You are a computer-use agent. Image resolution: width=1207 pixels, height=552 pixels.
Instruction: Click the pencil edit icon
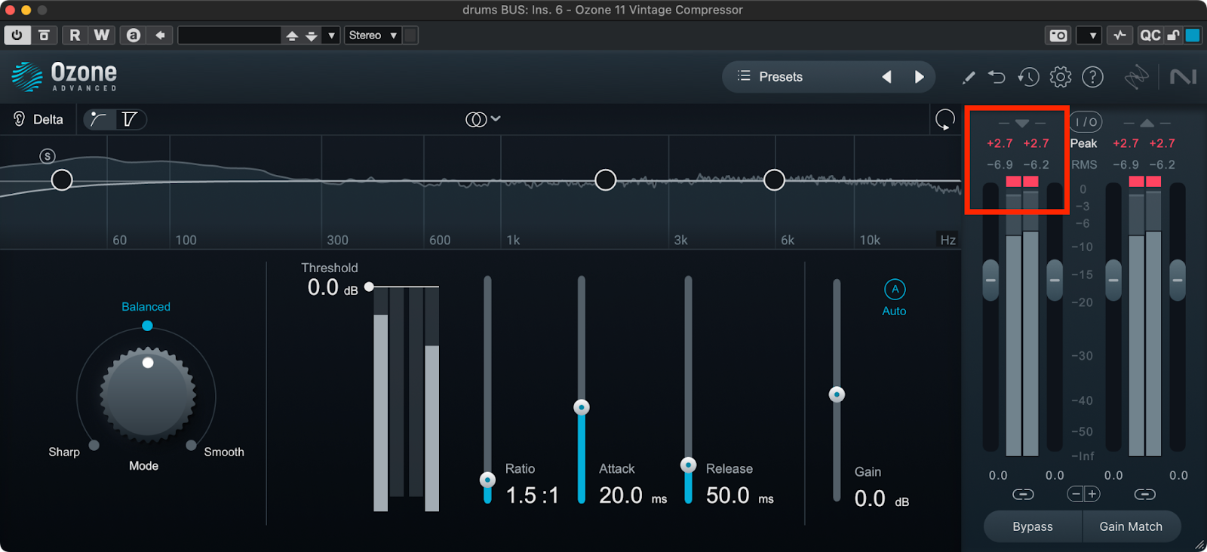(x=969, y=77)
